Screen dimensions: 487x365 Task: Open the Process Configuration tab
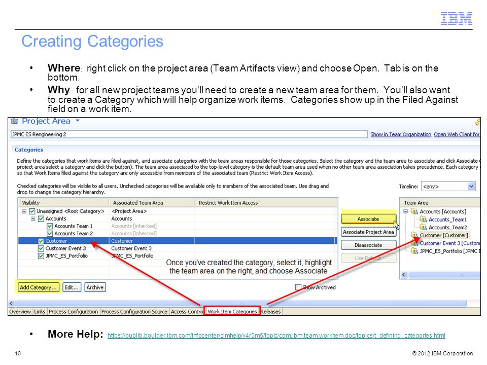[73, 312]
